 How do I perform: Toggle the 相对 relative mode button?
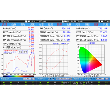click(20, 52)
